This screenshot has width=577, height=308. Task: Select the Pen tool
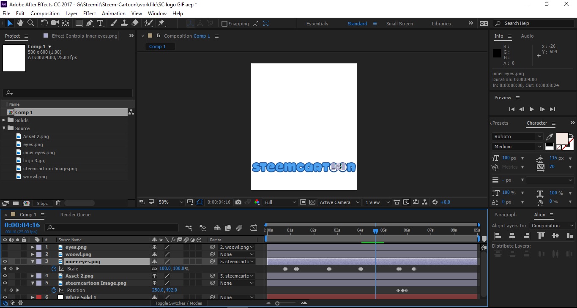click(x=90, y=23)
